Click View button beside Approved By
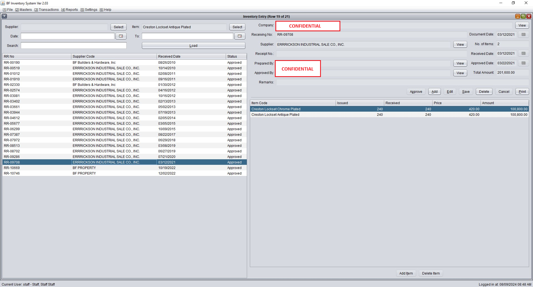Screen dimensions: 533x287 (460, 73)
